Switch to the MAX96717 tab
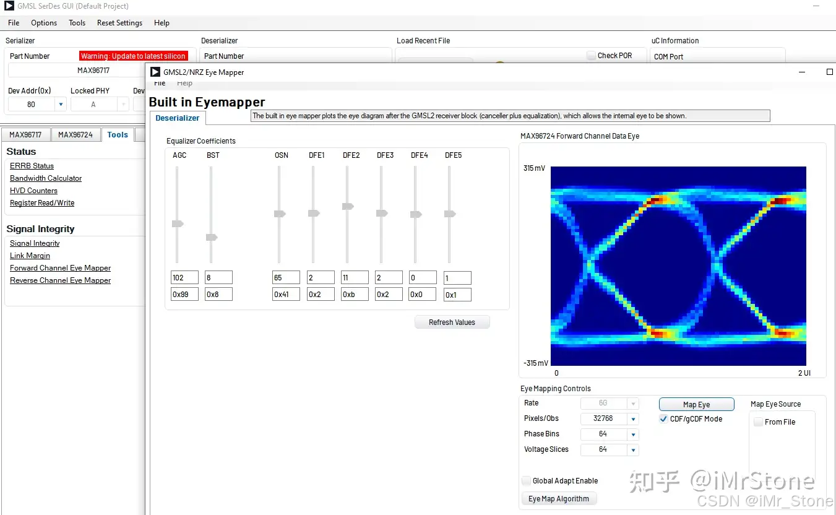 tap(25, 134)
